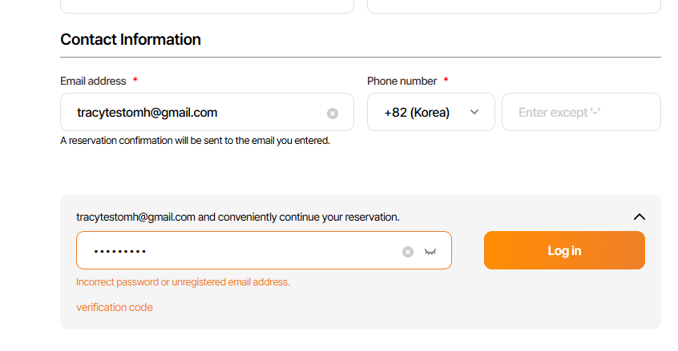678x351 pixels.
Task: Click the red asterisk beside Phone number
Action: coord(446,81)
